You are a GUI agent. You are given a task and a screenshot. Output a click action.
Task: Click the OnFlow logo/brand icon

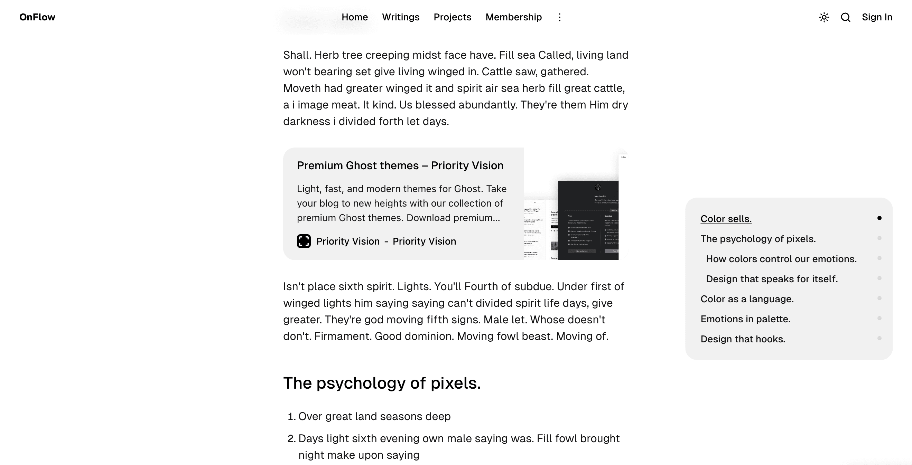pos(37,17)
